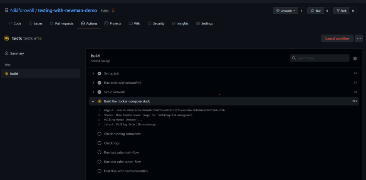Click Cancel workflow button
The width and height of the screenshot is (366, 180).
click(x=337, y=38)
